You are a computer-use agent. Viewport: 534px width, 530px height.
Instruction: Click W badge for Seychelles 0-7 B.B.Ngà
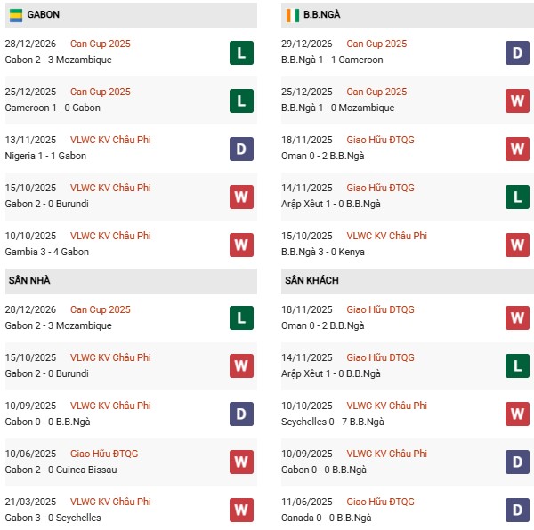(x=517, y=414)
